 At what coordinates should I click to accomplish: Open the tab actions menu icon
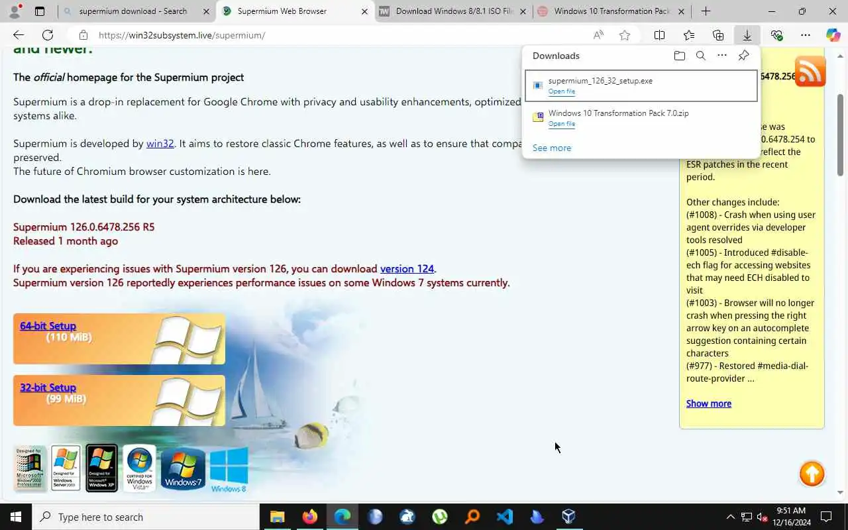click(x=40, y=11)
